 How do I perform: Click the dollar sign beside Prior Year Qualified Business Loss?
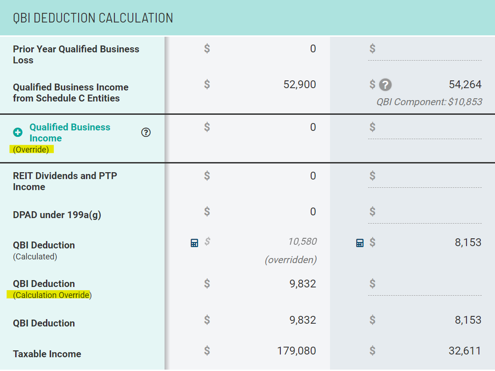[207, 48]
